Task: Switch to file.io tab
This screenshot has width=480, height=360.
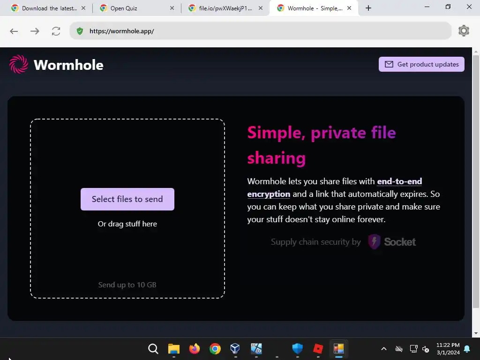Action: (x=225, y=8)
